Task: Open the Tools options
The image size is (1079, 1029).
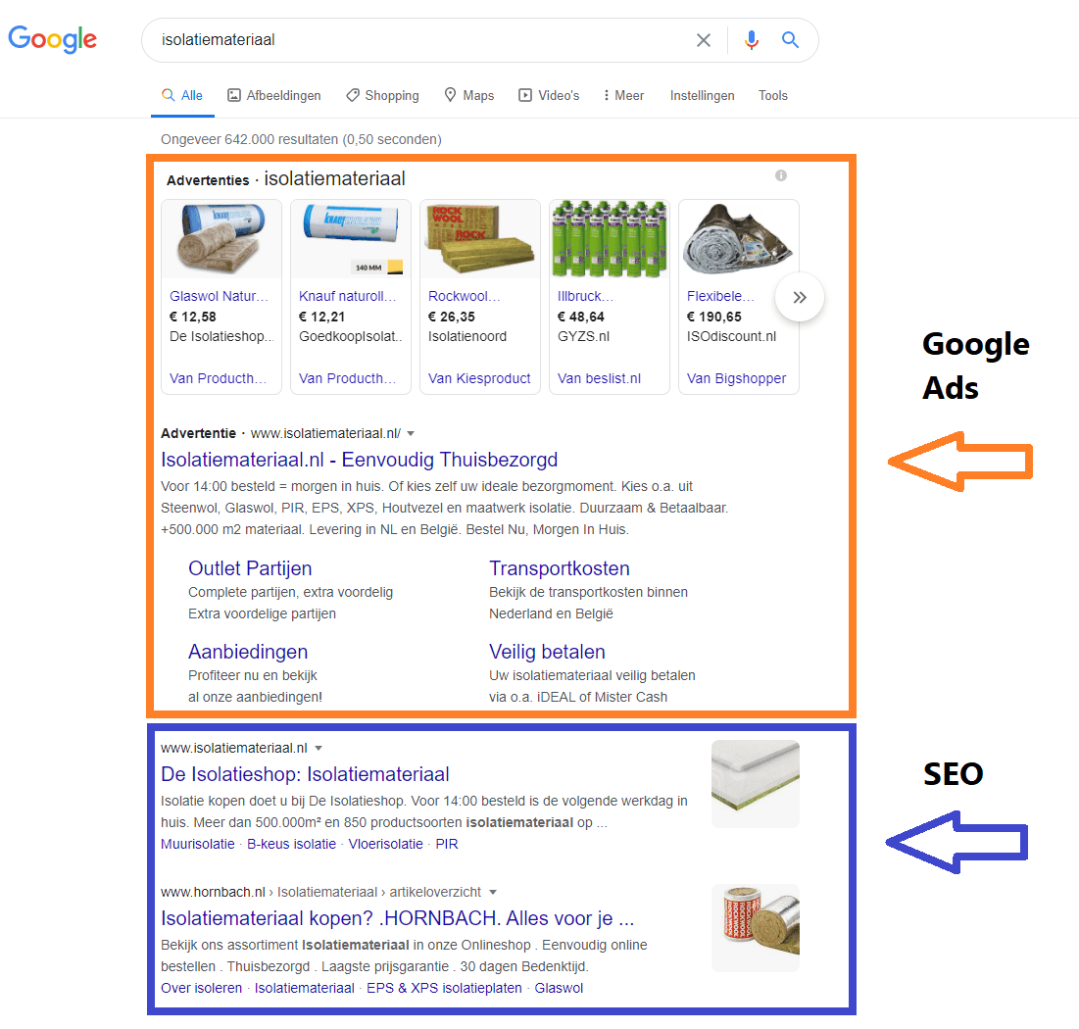Action: pos(773,95)
